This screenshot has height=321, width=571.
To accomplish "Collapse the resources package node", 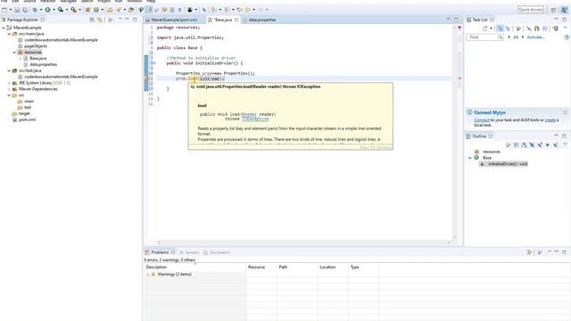I will pos(14,53).
